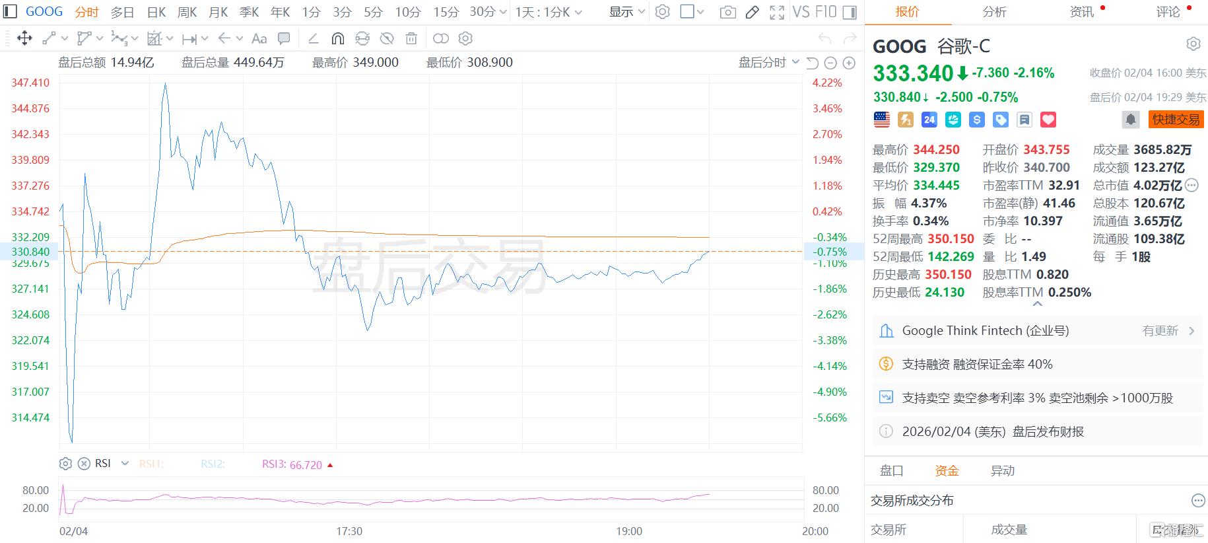Select the Aa text annotation tool

coord(259,38)
